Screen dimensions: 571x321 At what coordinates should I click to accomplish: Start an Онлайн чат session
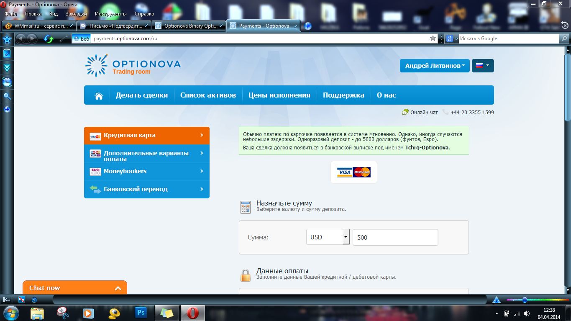click(420, 112)
